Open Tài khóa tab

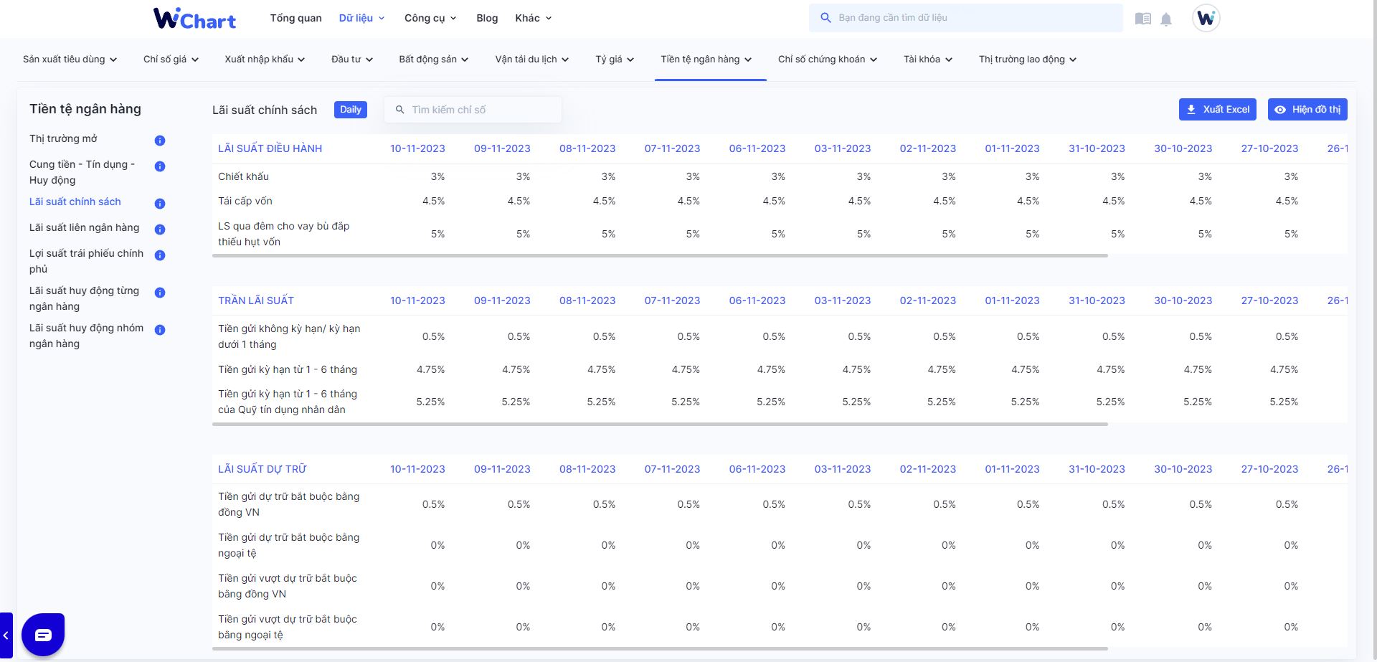pos(928,60)
